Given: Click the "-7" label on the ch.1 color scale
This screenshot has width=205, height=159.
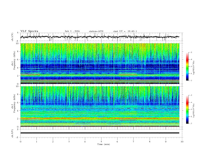Looking at the screenshot, I should [191, 81].
